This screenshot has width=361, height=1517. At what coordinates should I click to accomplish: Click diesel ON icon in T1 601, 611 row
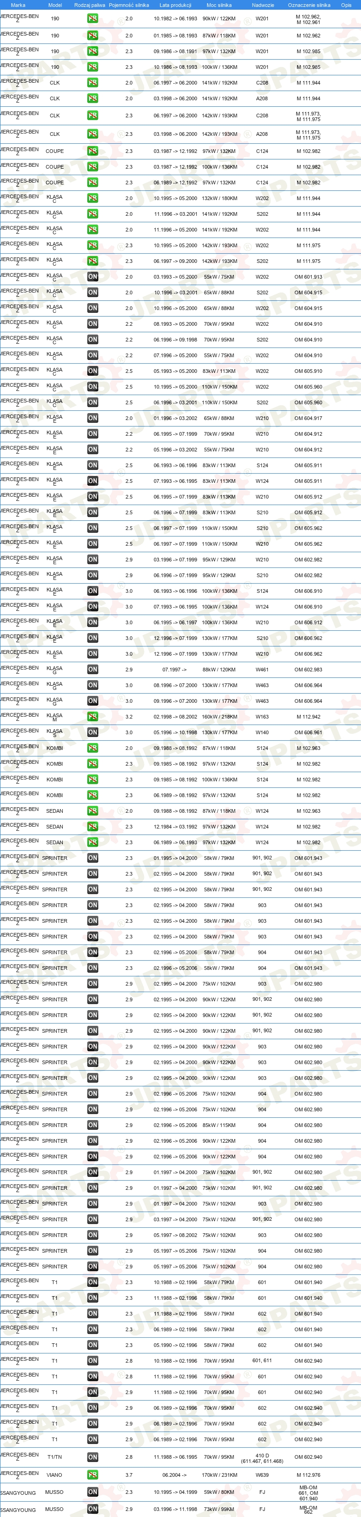pyautogui.click(x=92, y=1361)
